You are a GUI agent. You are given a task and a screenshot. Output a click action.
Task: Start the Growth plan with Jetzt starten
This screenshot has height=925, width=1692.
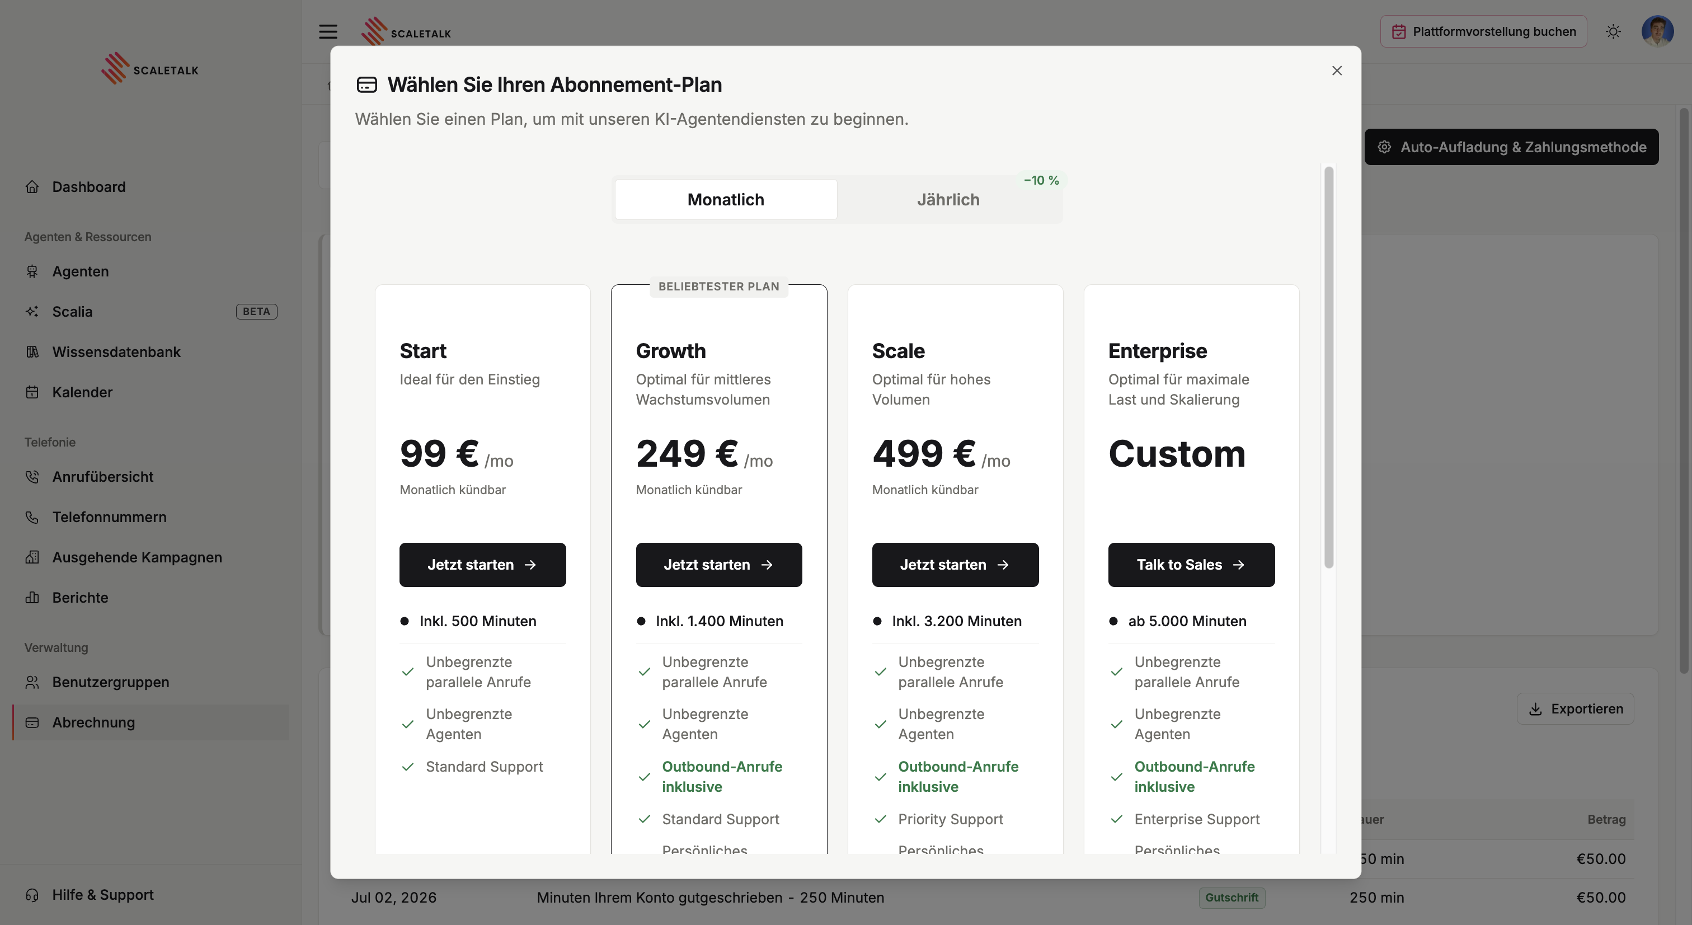pos(718,565)
